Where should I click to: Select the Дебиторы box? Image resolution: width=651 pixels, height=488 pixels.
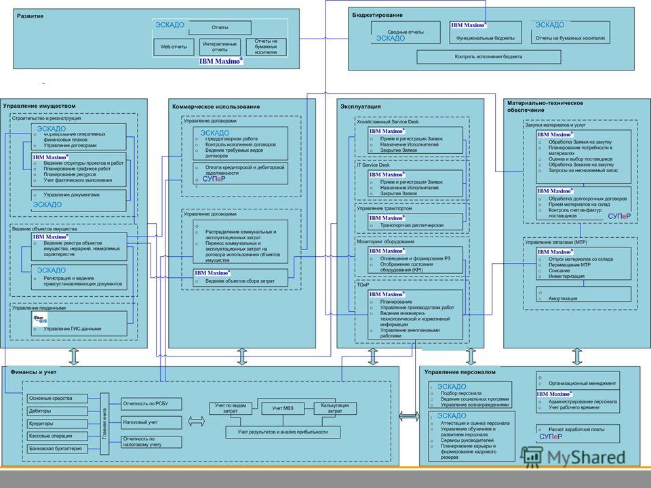[58, 411]
